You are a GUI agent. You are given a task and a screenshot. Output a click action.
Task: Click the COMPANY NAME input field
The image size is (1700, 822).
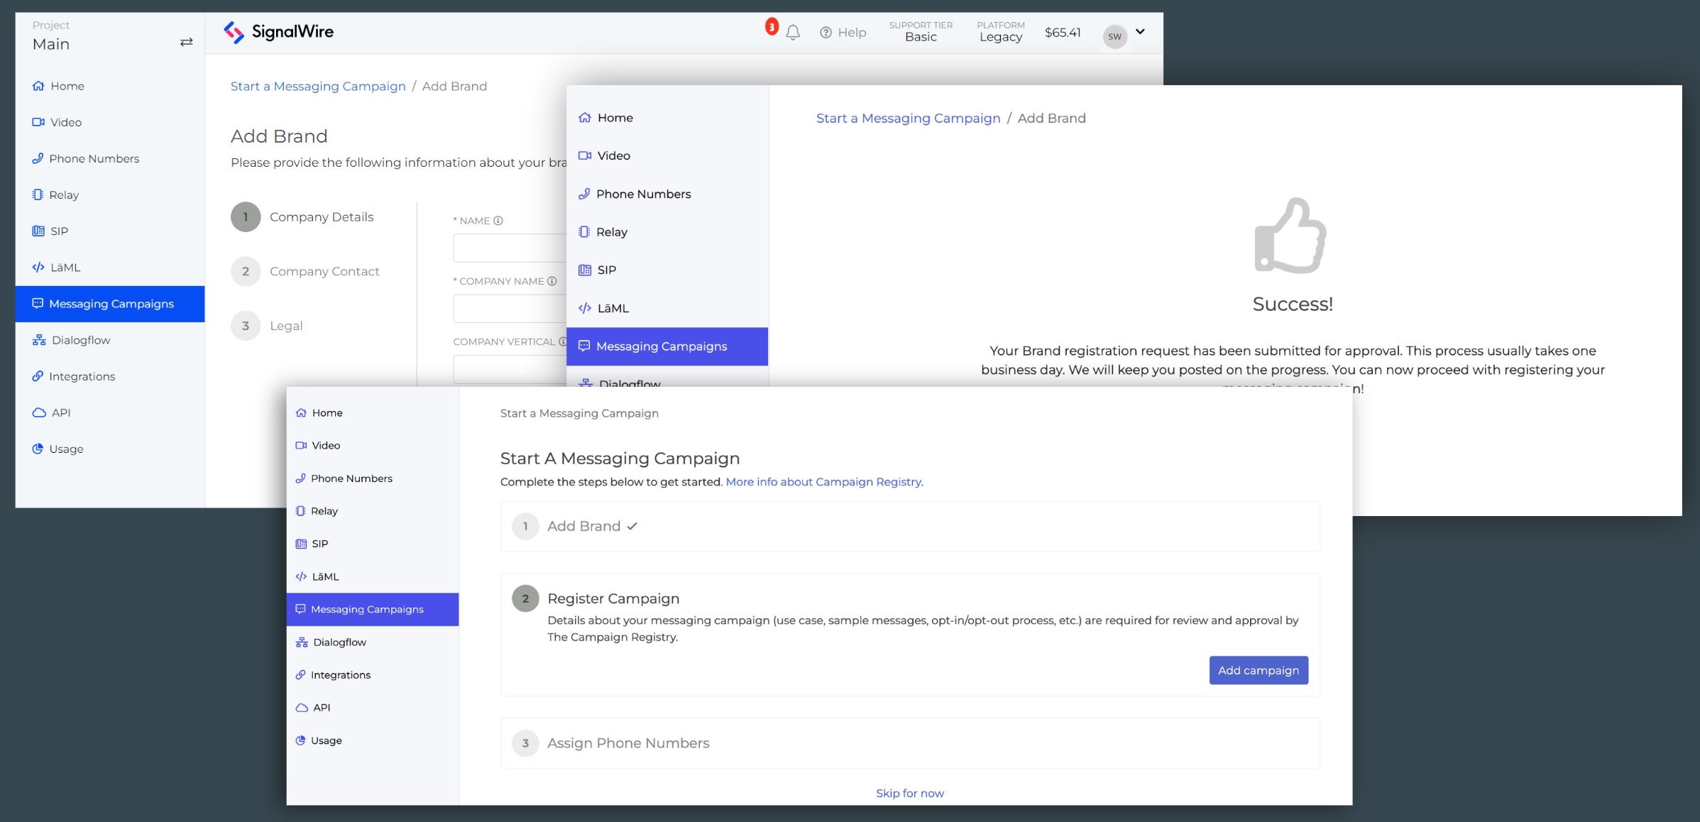pyautogui.click(x=510, y=309)
